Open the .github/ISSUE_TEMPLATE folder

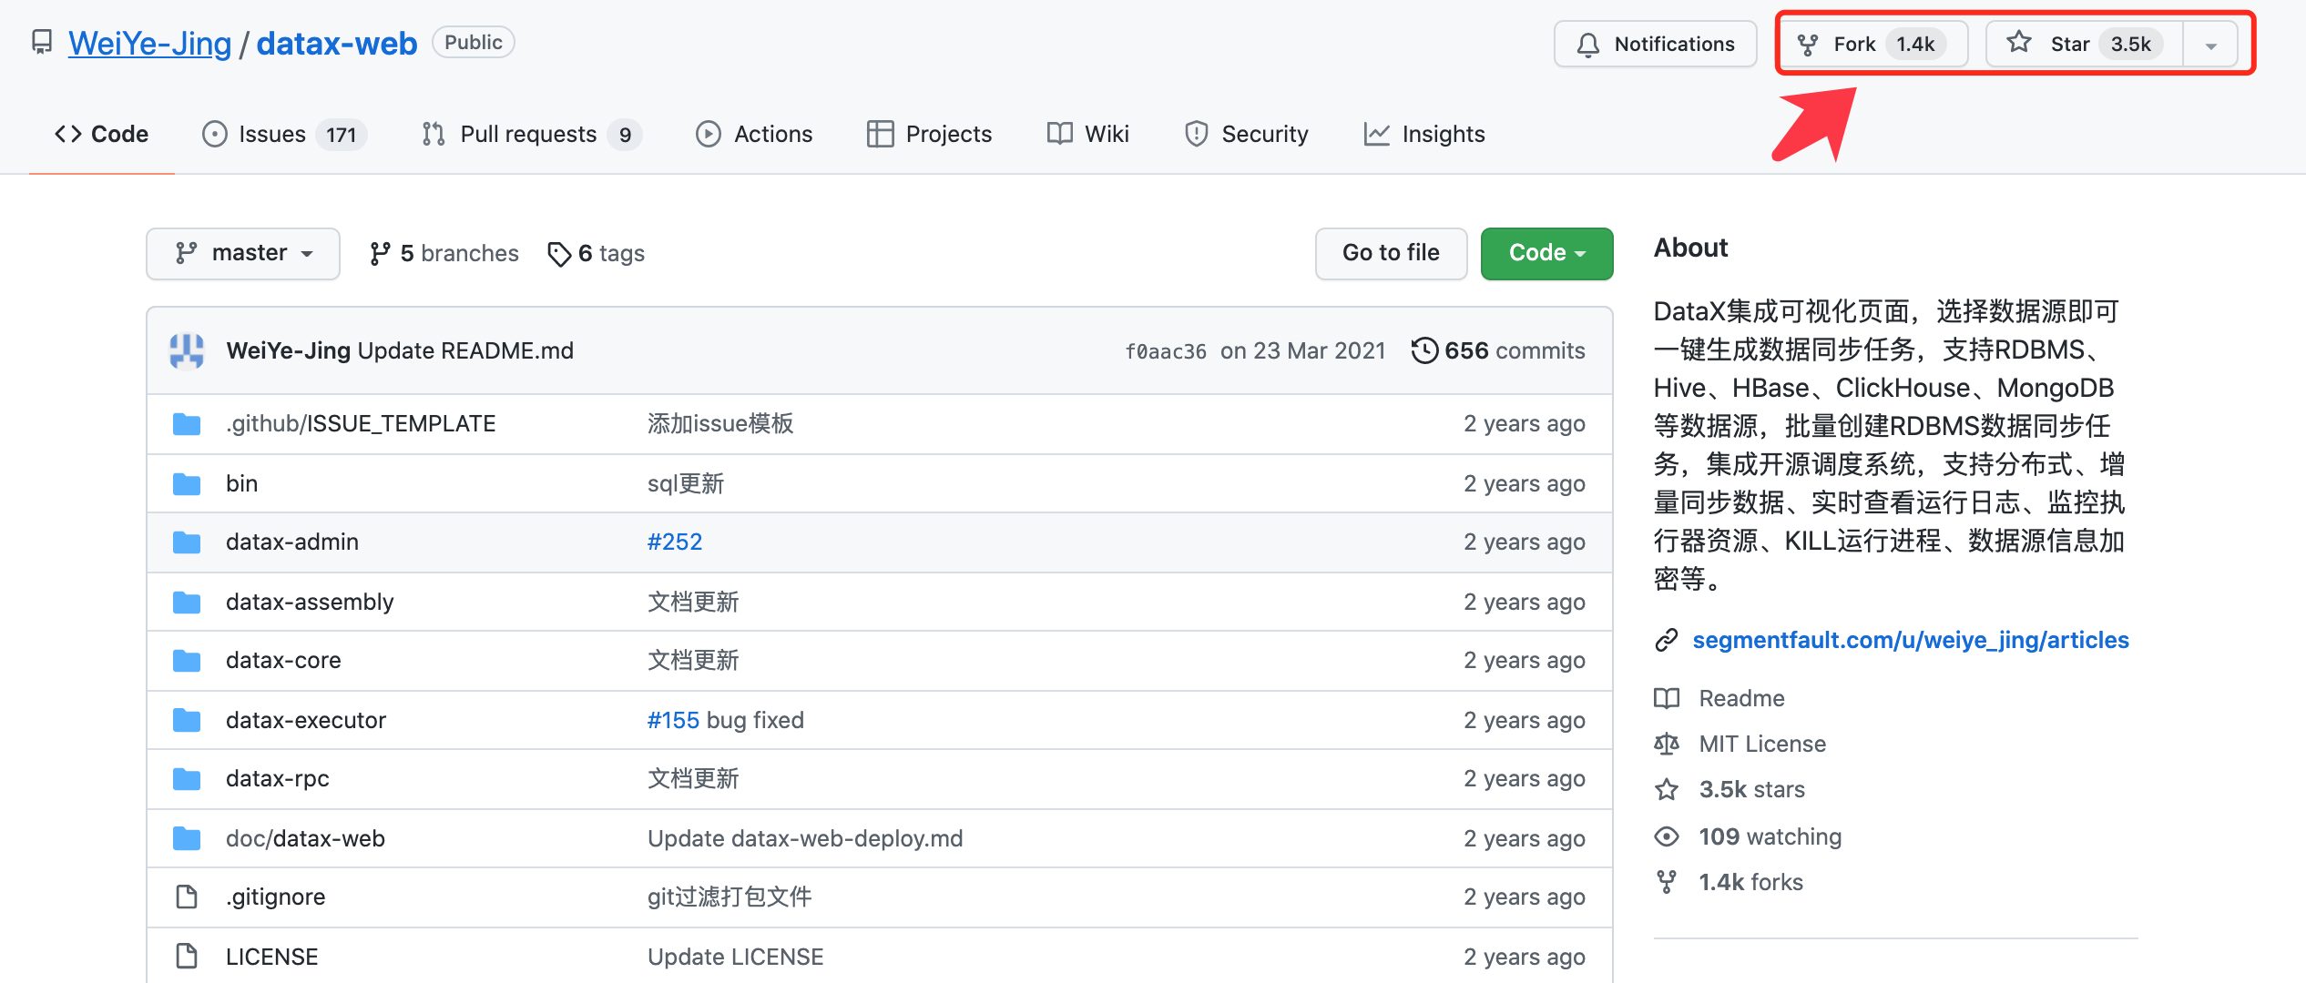pos(361,423)
